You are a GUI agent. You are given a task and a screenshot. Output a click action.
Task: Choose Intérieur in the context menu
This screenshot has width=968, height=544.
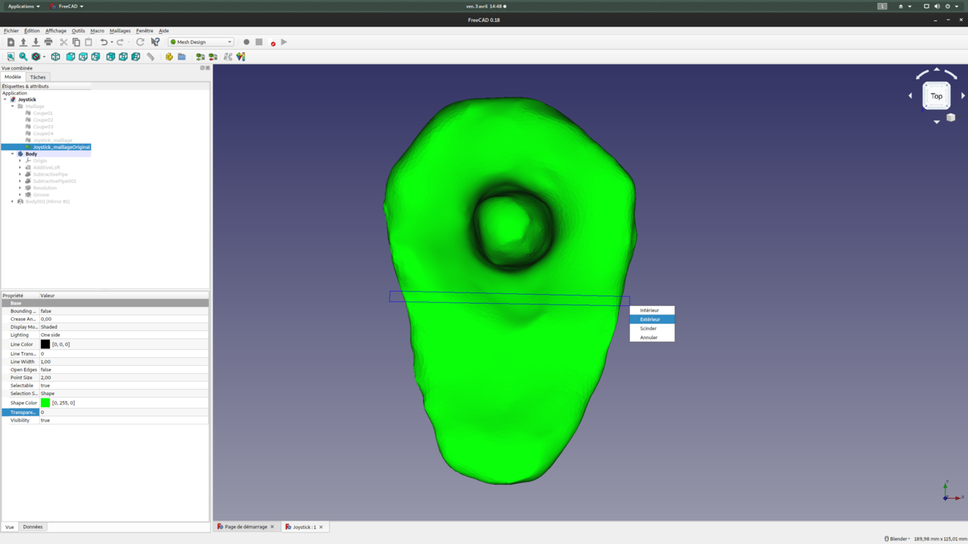pyautogui.click(x=652, y=311)
